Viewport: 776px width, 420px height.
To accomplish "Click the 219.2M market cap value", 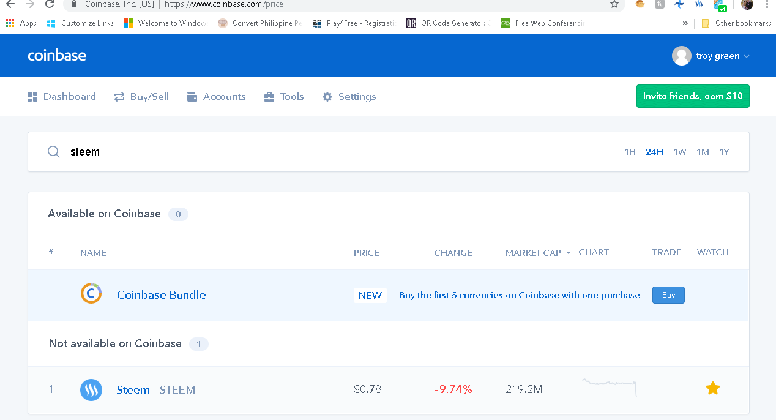I will click(524, 389).
